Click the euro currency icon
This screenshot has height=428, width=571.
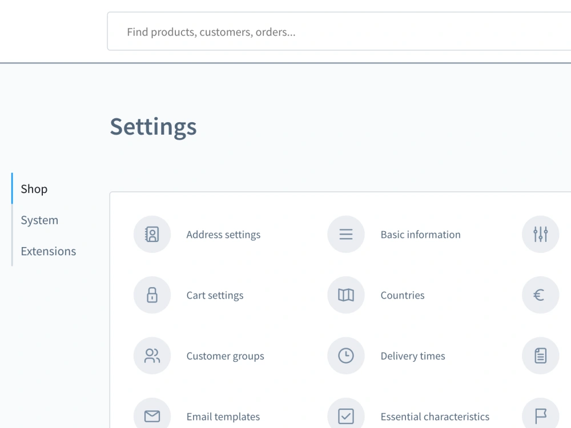[x=540, y=295]
